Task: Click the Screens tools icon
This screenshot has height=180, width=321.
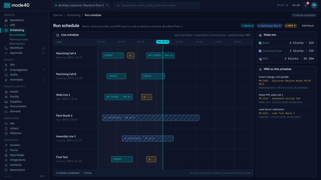Action: click(6, 145)
